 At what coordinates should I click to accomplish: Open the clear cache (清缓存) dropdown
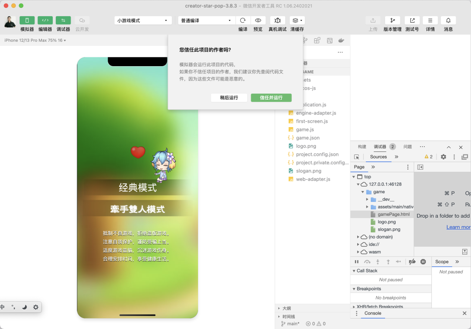[x=297, y=20]
